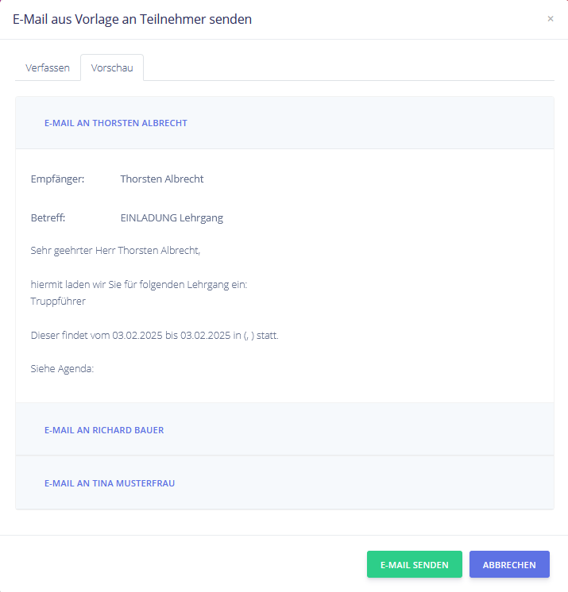The height and width of the screenshot is (592, 568).
Task: Click the greeting Sehr geehrter Herr Thorsten Albrecht
Action: (115, 250)
